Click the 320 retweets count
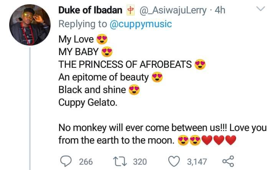276x170 pixels. pyautogui.click(x=140, y=161)
